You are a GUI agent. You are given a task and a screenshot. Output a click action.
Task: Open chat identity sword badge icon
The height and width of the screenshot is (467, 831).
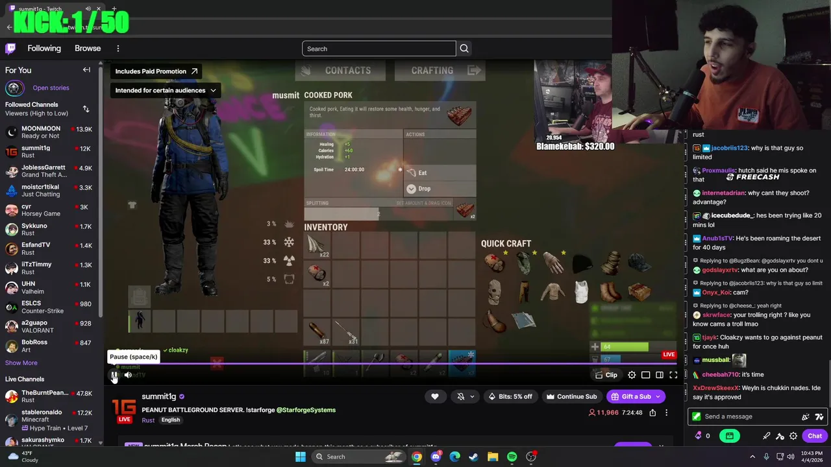pos(697,416)
